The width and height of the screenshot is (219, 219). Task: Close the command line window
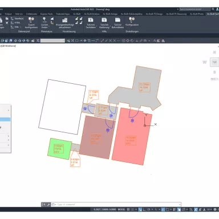click(44, 205)
